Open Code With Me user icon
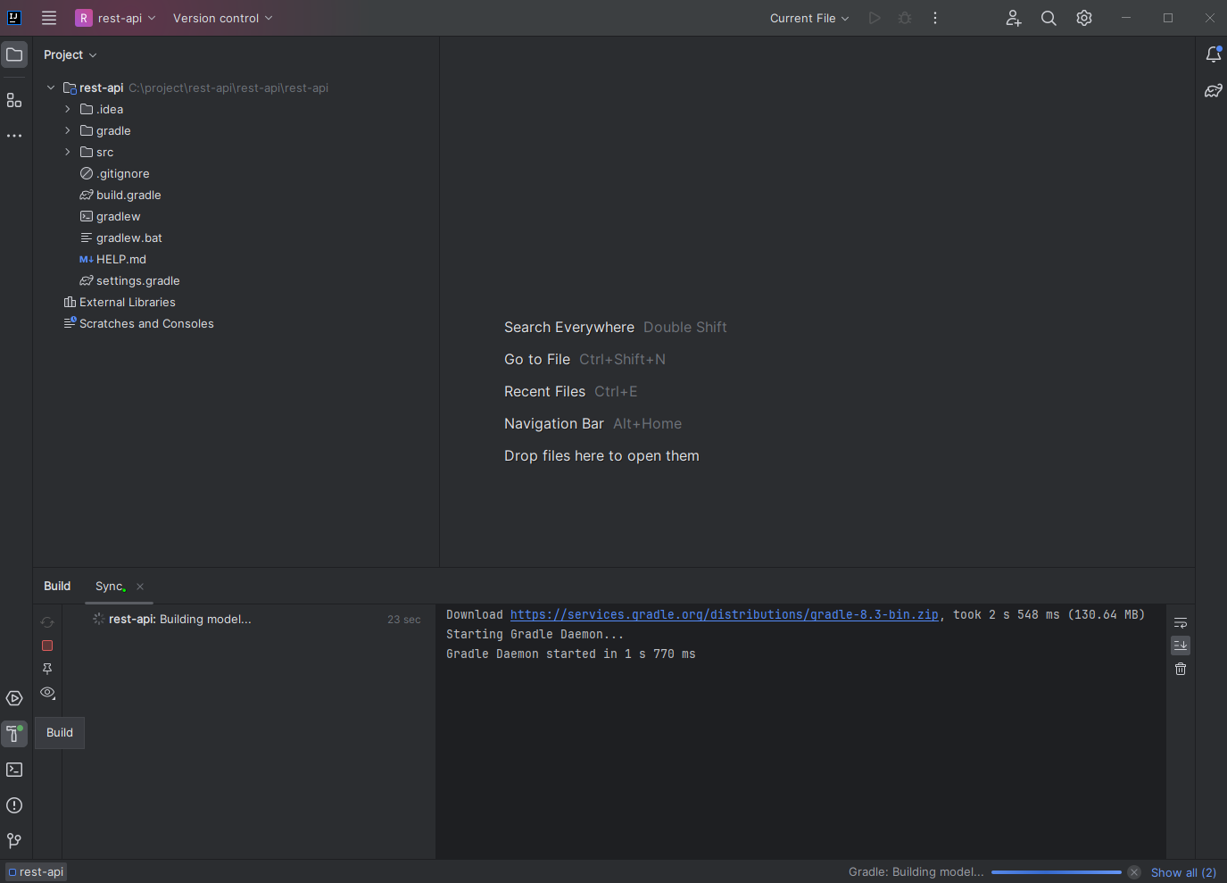This screenshot has width=1227, height=883. tap(1014, 18)
